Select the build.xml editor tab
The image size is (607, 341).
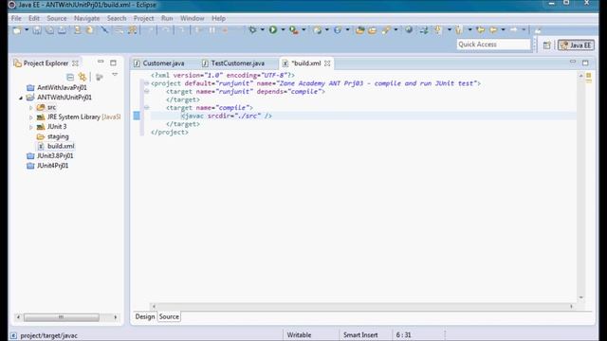305,63
